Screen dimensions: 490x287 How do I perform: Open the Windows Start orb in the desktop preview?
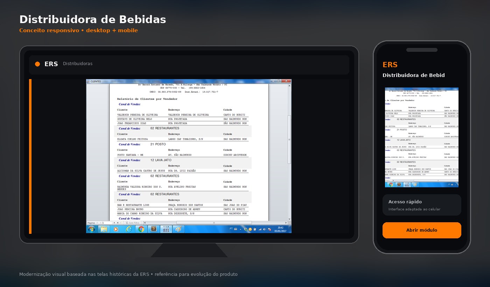click(91, 229)
